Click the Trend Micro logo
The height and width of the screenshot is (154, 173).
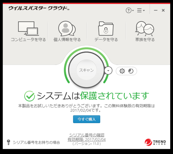point(155,142)
